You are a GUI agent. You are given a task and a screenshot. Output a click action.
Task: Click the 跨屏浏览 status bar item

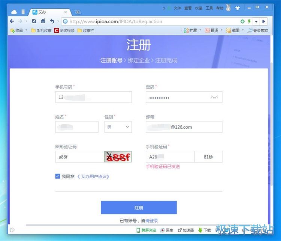point(146,230)
